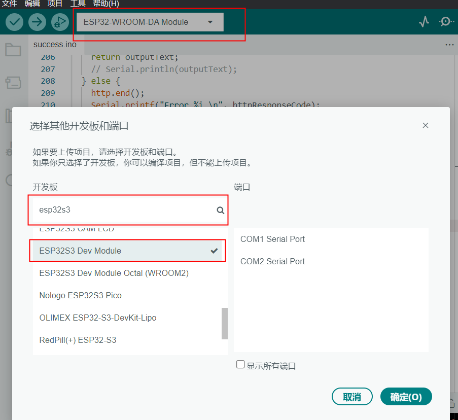458x420 pixels.
Task: Close the board selection dialog with X
Action: tap(425, 125)
